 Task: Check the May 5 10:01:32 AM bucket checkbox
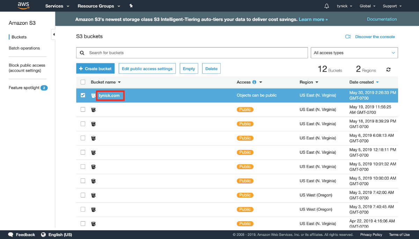pyautogui.click(x=83, y=167)
